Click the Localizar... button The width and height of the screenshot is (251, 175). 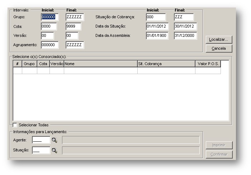coord(219,39)
